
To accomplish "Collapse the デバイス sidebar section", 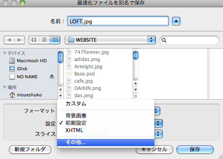I will pos(4,53).
